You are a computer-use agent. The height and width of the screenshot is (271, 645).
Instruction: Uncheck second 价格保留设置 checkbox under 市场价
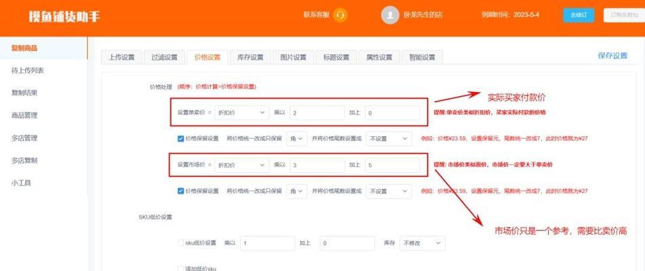tap(181, 191)
